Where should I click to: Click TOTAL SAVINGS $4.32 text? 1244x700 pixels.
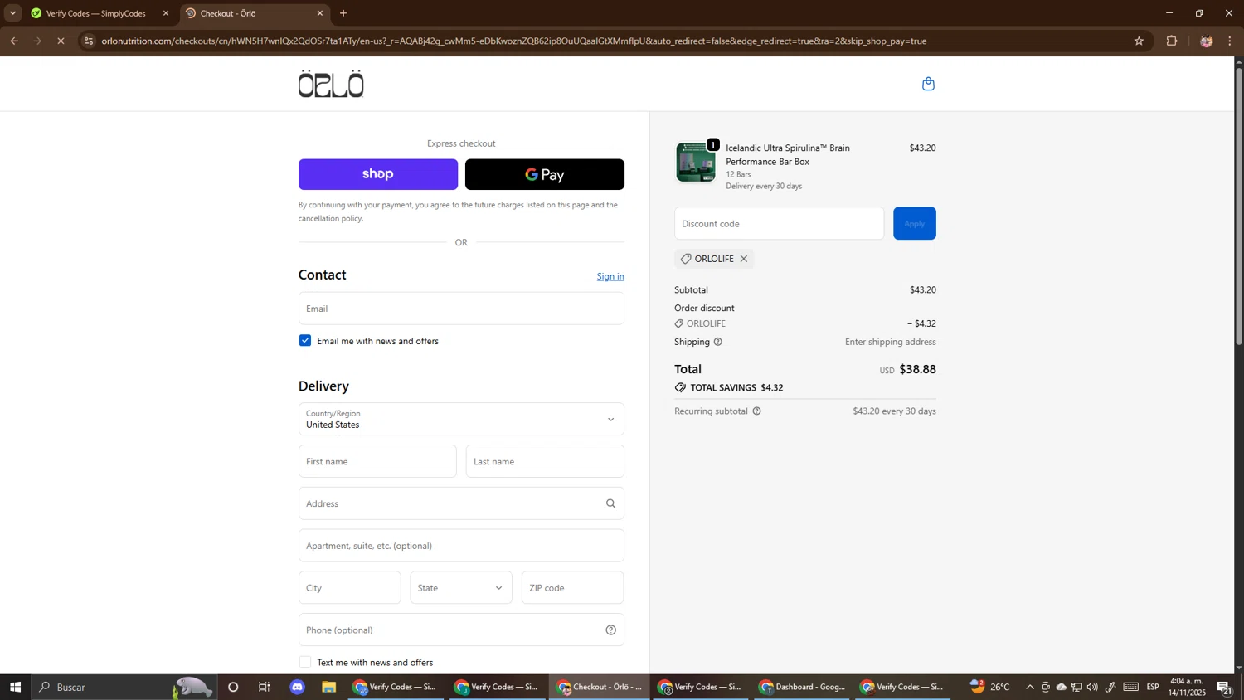point(736,387)
